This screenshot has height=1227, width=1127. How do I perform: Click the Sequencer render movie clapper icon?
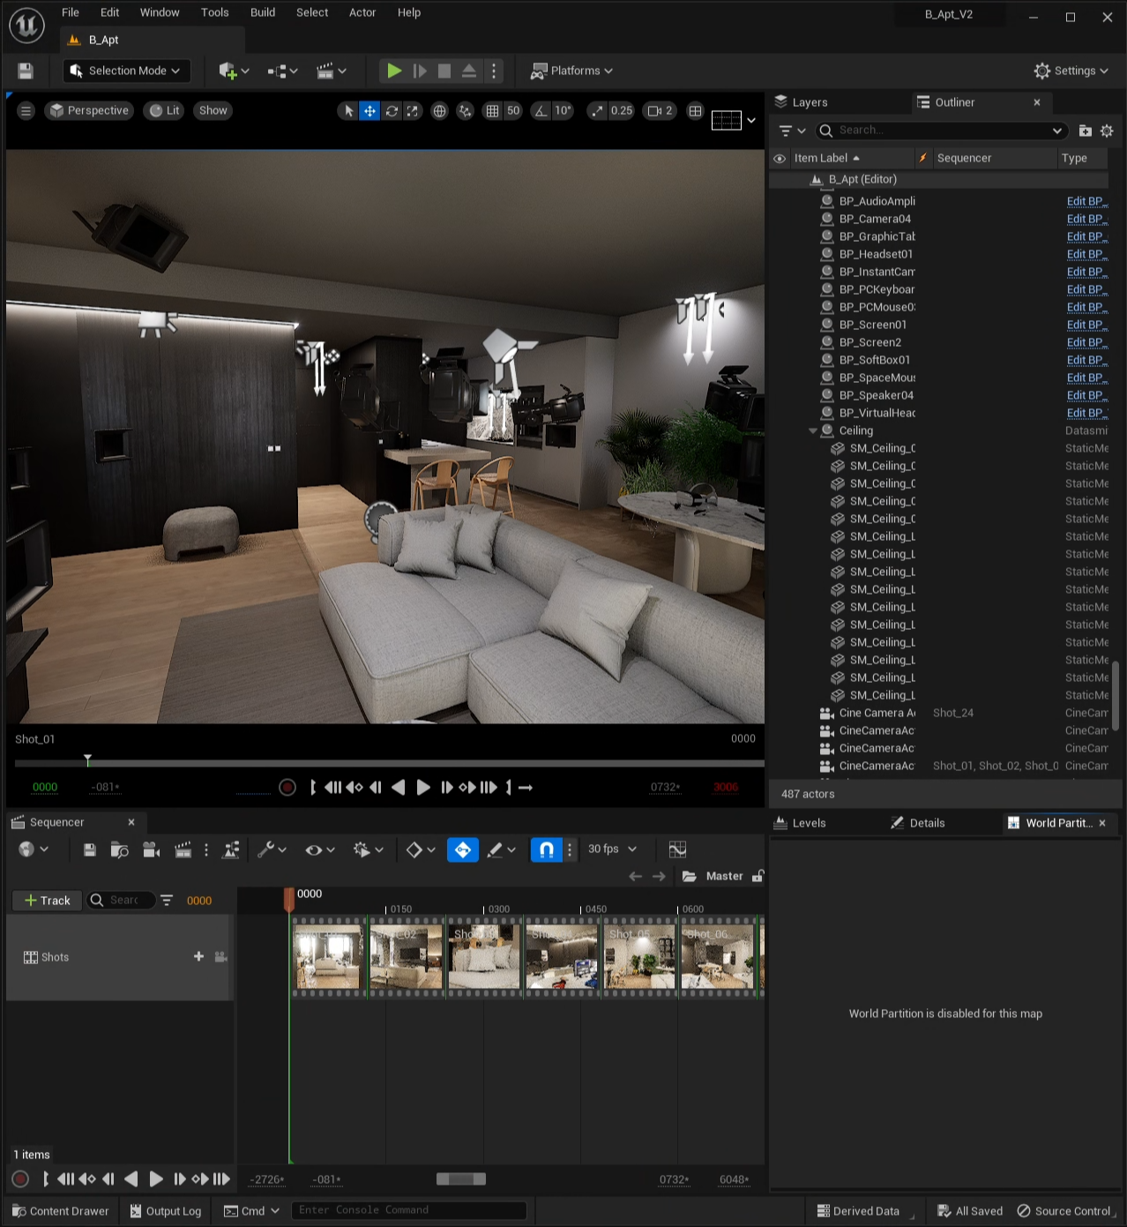(183, 849)
